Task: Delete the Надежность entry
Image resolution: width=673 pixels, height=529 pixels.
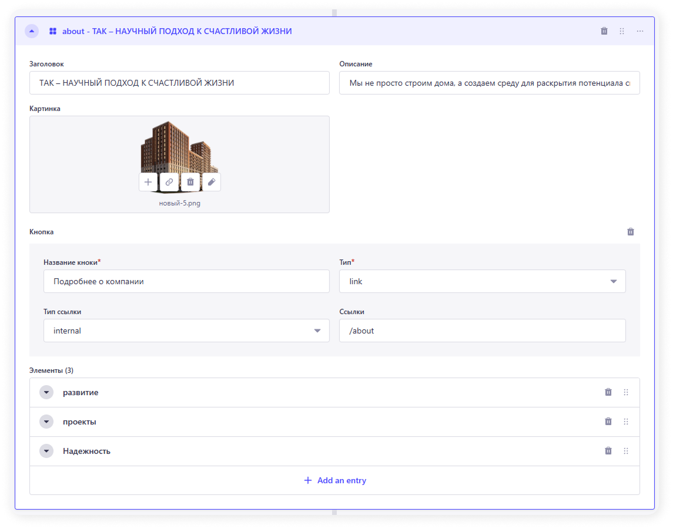Action: tap(608, 451)
